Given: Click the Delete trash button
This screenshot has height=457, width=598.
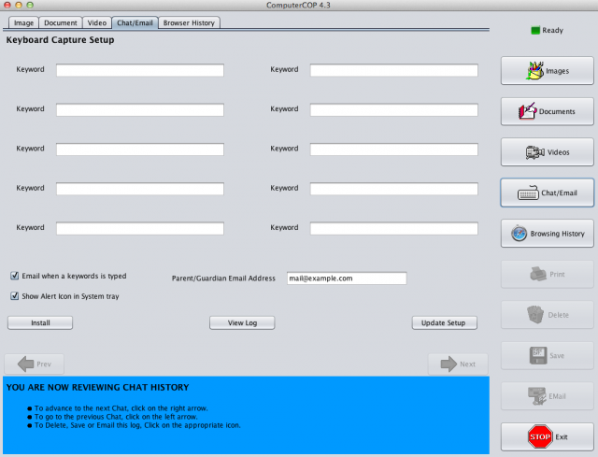Looking at the screenshot, I should click(547, 315).
